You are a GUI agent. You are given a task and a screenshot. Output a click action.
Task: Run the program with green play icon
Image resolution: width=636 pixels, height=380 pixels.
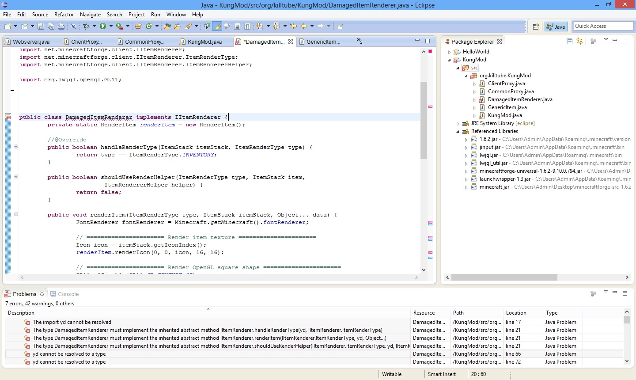[x=102, y=27]
